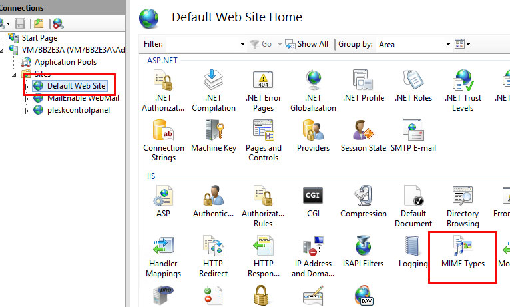
Task: Expand the Default Web Site node
Action: pos(27,87)
